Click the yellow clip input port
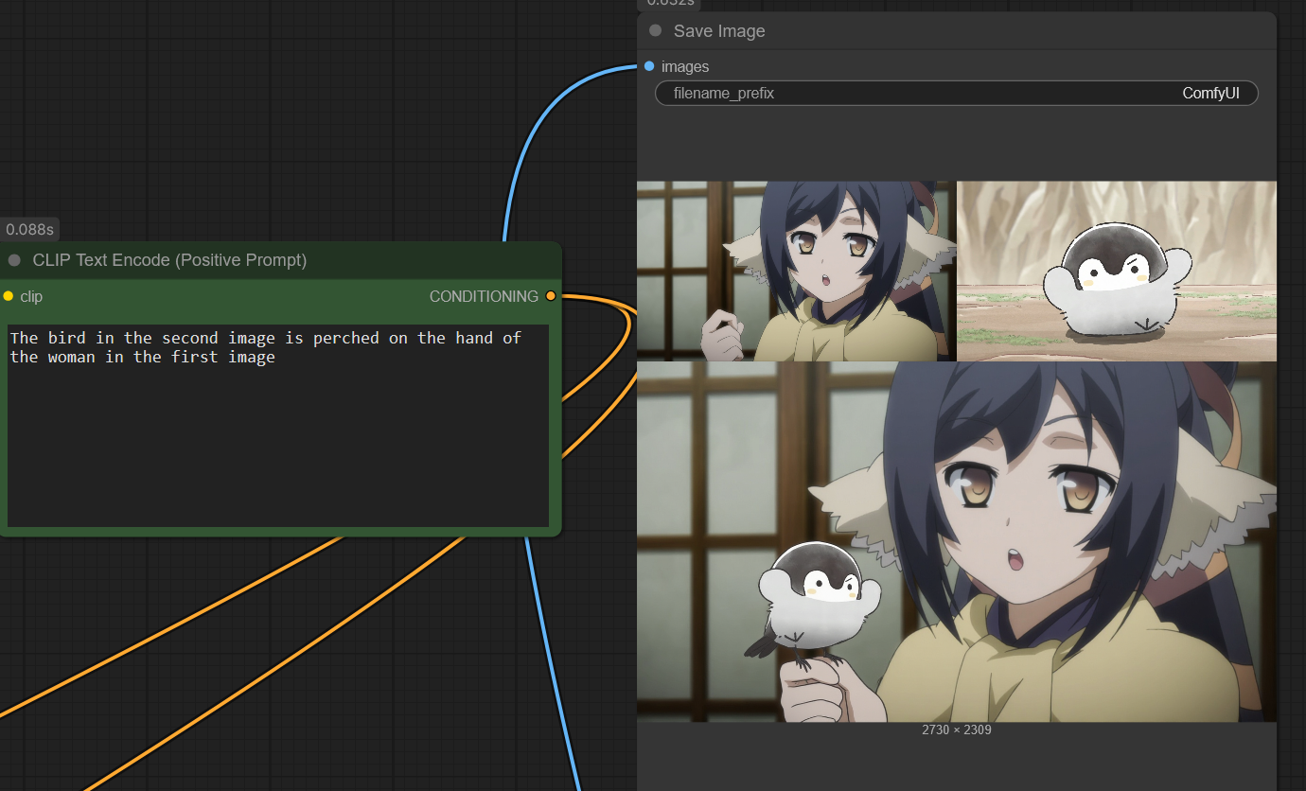 [9, 296]
